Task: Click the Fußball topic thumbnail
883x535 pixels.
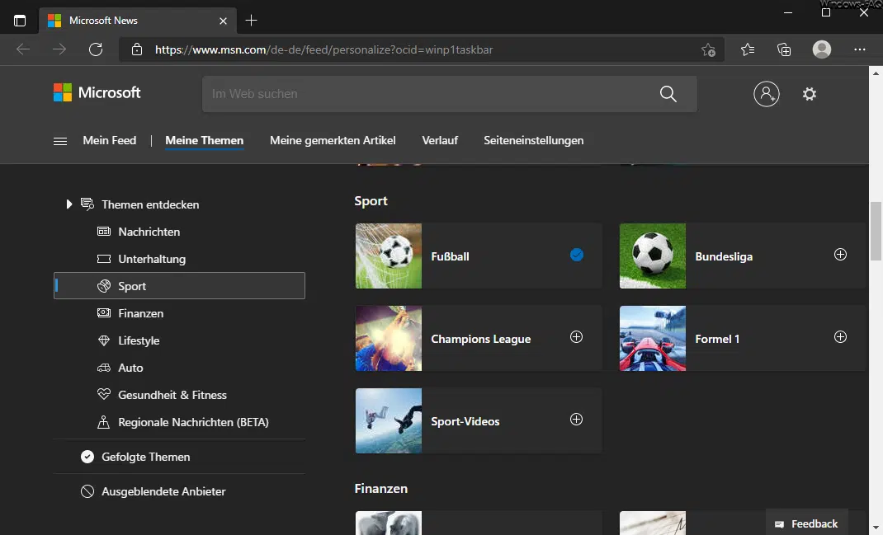Action: pyautogui.click(x=389, y=256)
